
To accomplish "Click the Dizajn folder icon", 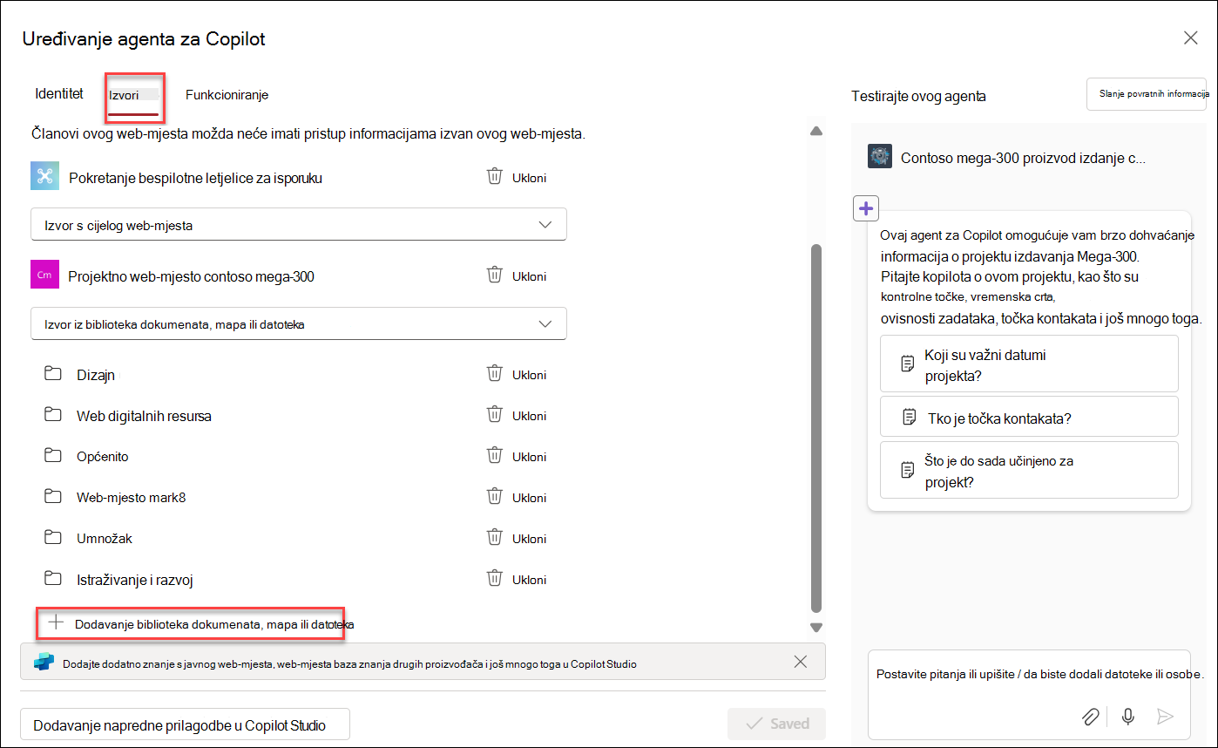I will 53,374.
